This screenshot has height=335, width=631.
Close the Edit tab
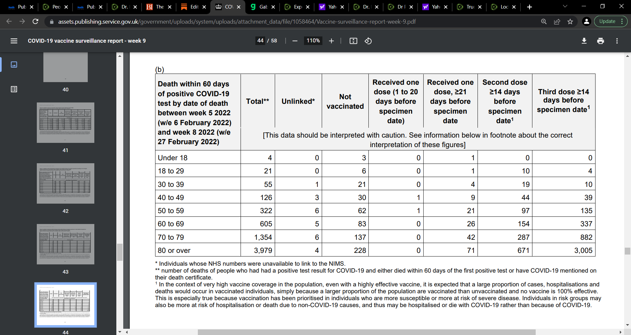point(204,7)
